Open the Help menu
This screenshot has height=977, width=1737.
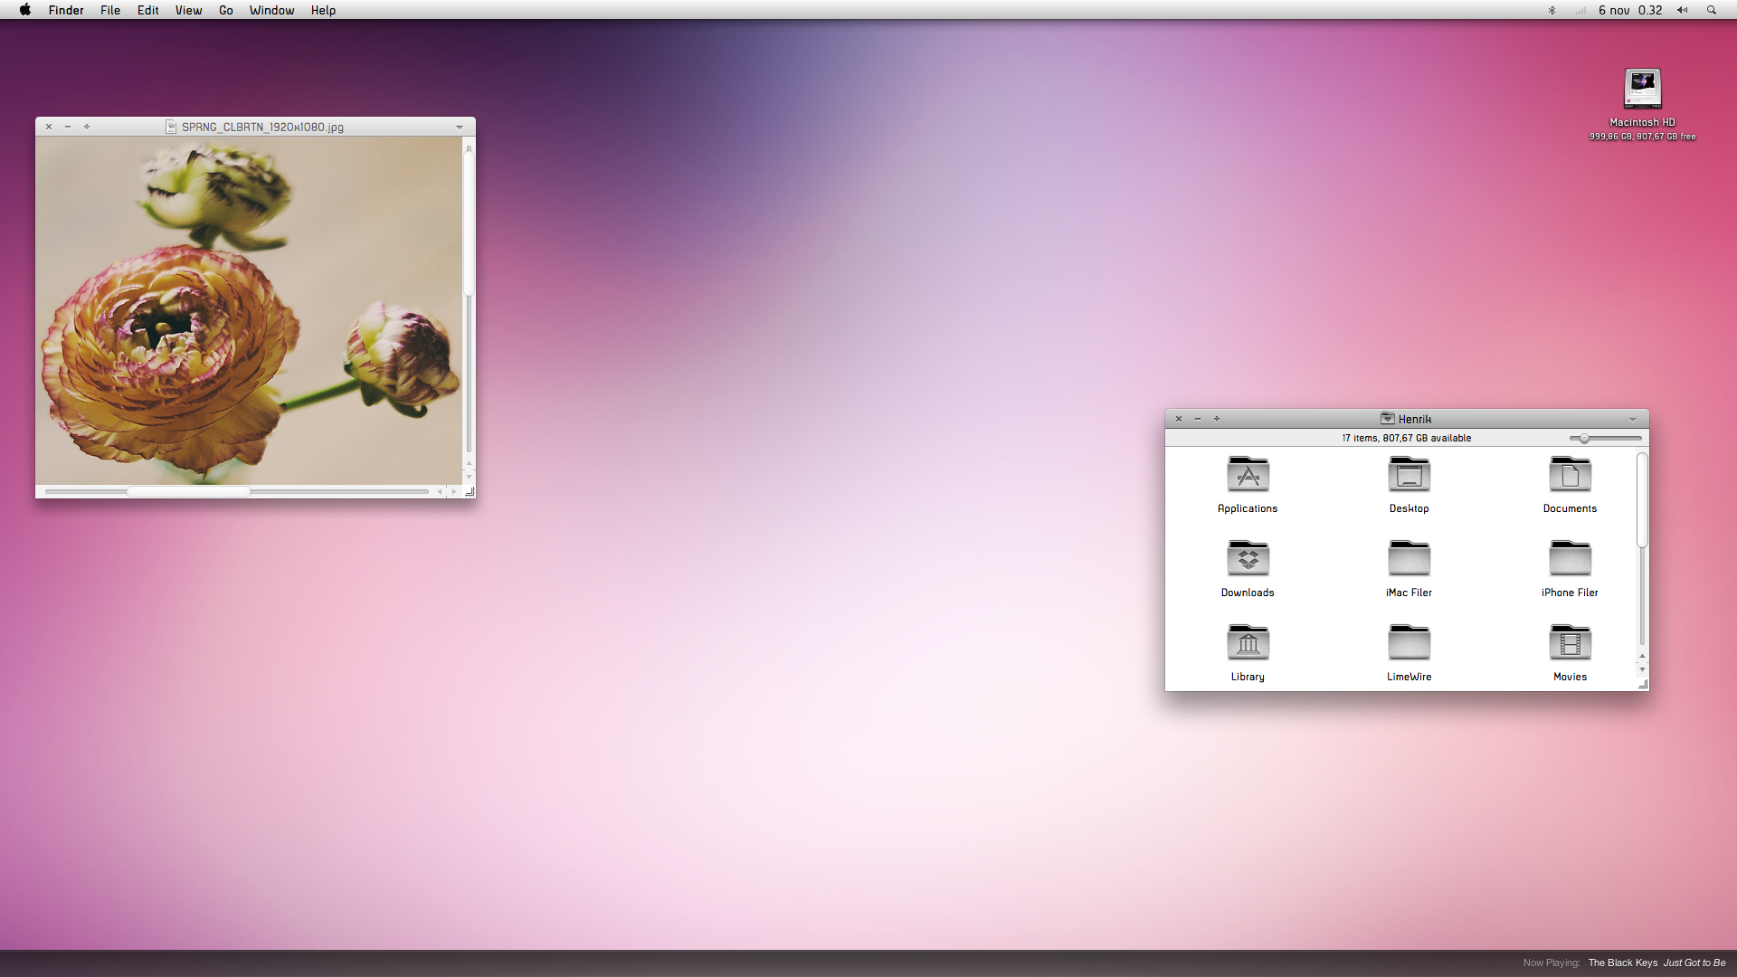[323, 10]
